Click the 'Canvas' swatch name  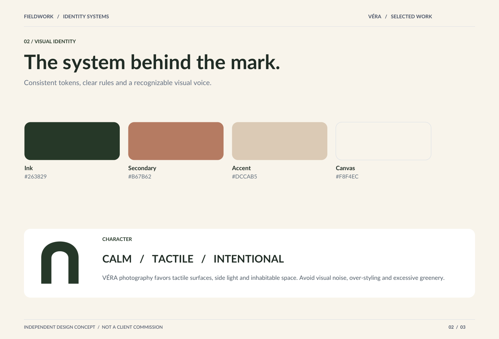coord(345,168)
